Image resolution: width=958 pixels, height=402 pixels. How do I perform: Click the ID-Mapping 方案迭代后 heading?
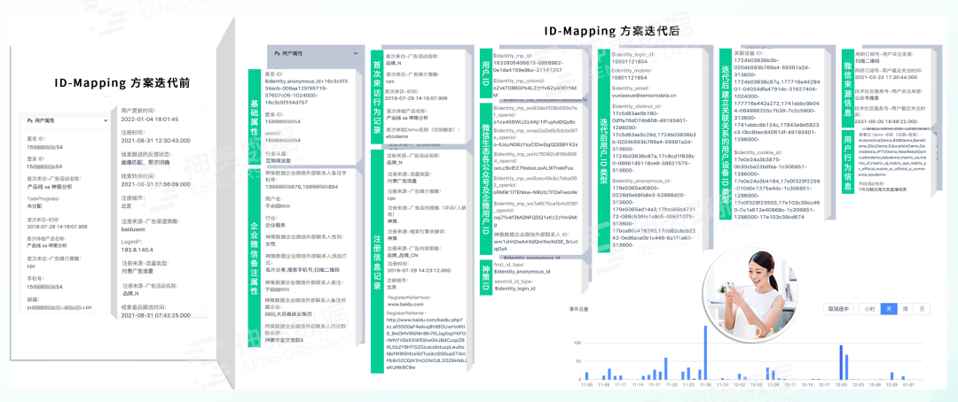tap(611, 32)
